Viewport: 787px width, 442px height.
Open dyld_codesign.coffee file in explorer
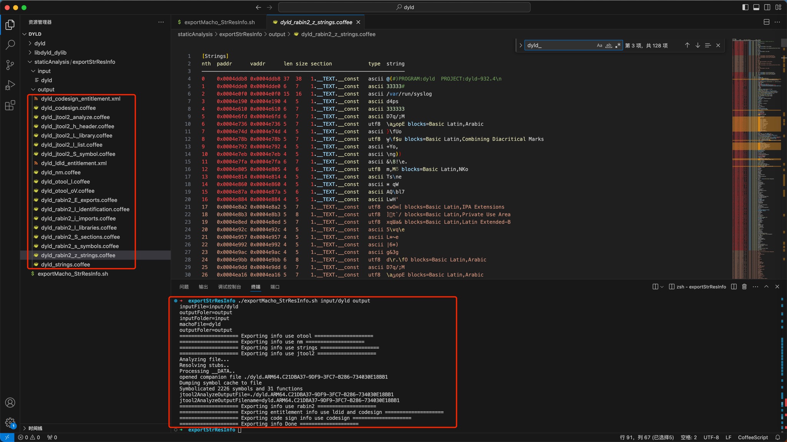coord(68,108)
